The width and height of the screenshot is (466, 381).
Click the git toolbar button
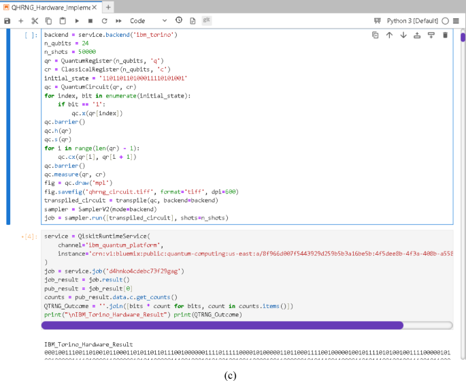pyautogui.click(x=205, y=21)
